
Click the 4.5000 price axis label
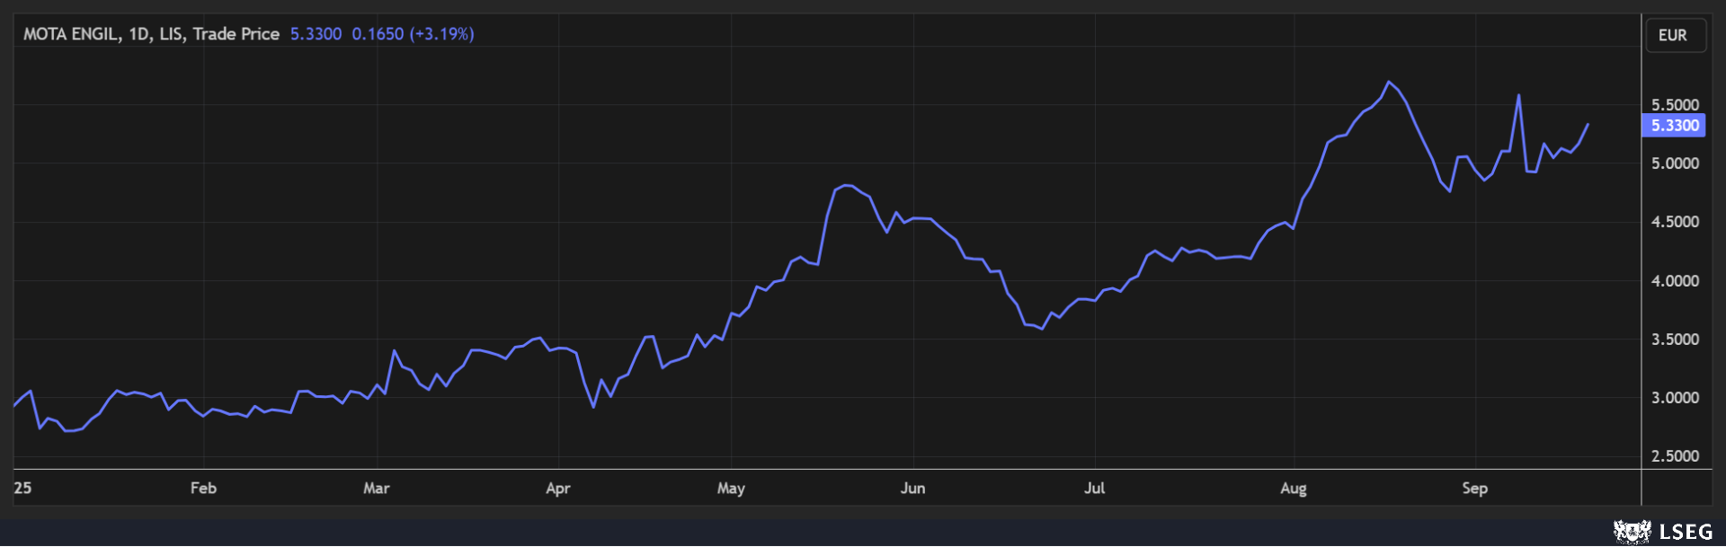click(x=1675, y=222)
